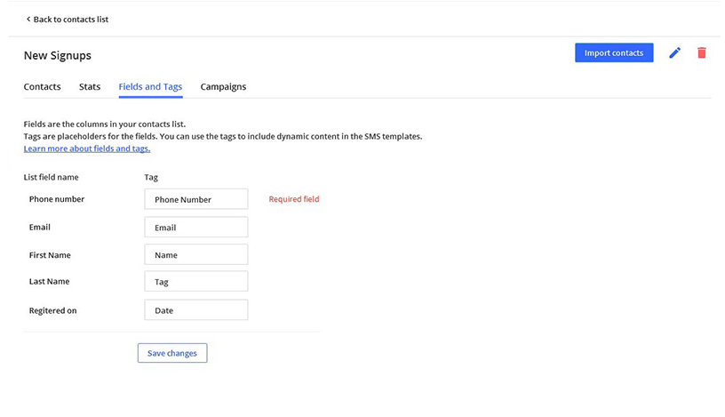Delete the list with the trash icon
This screenshot has width=725, height=417.
701,53
